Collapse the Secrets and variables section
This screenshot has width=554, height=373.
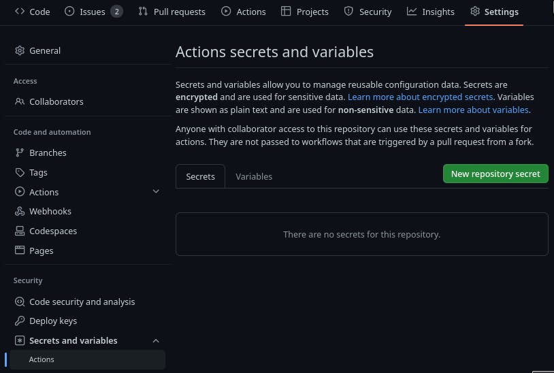(156, 340)
